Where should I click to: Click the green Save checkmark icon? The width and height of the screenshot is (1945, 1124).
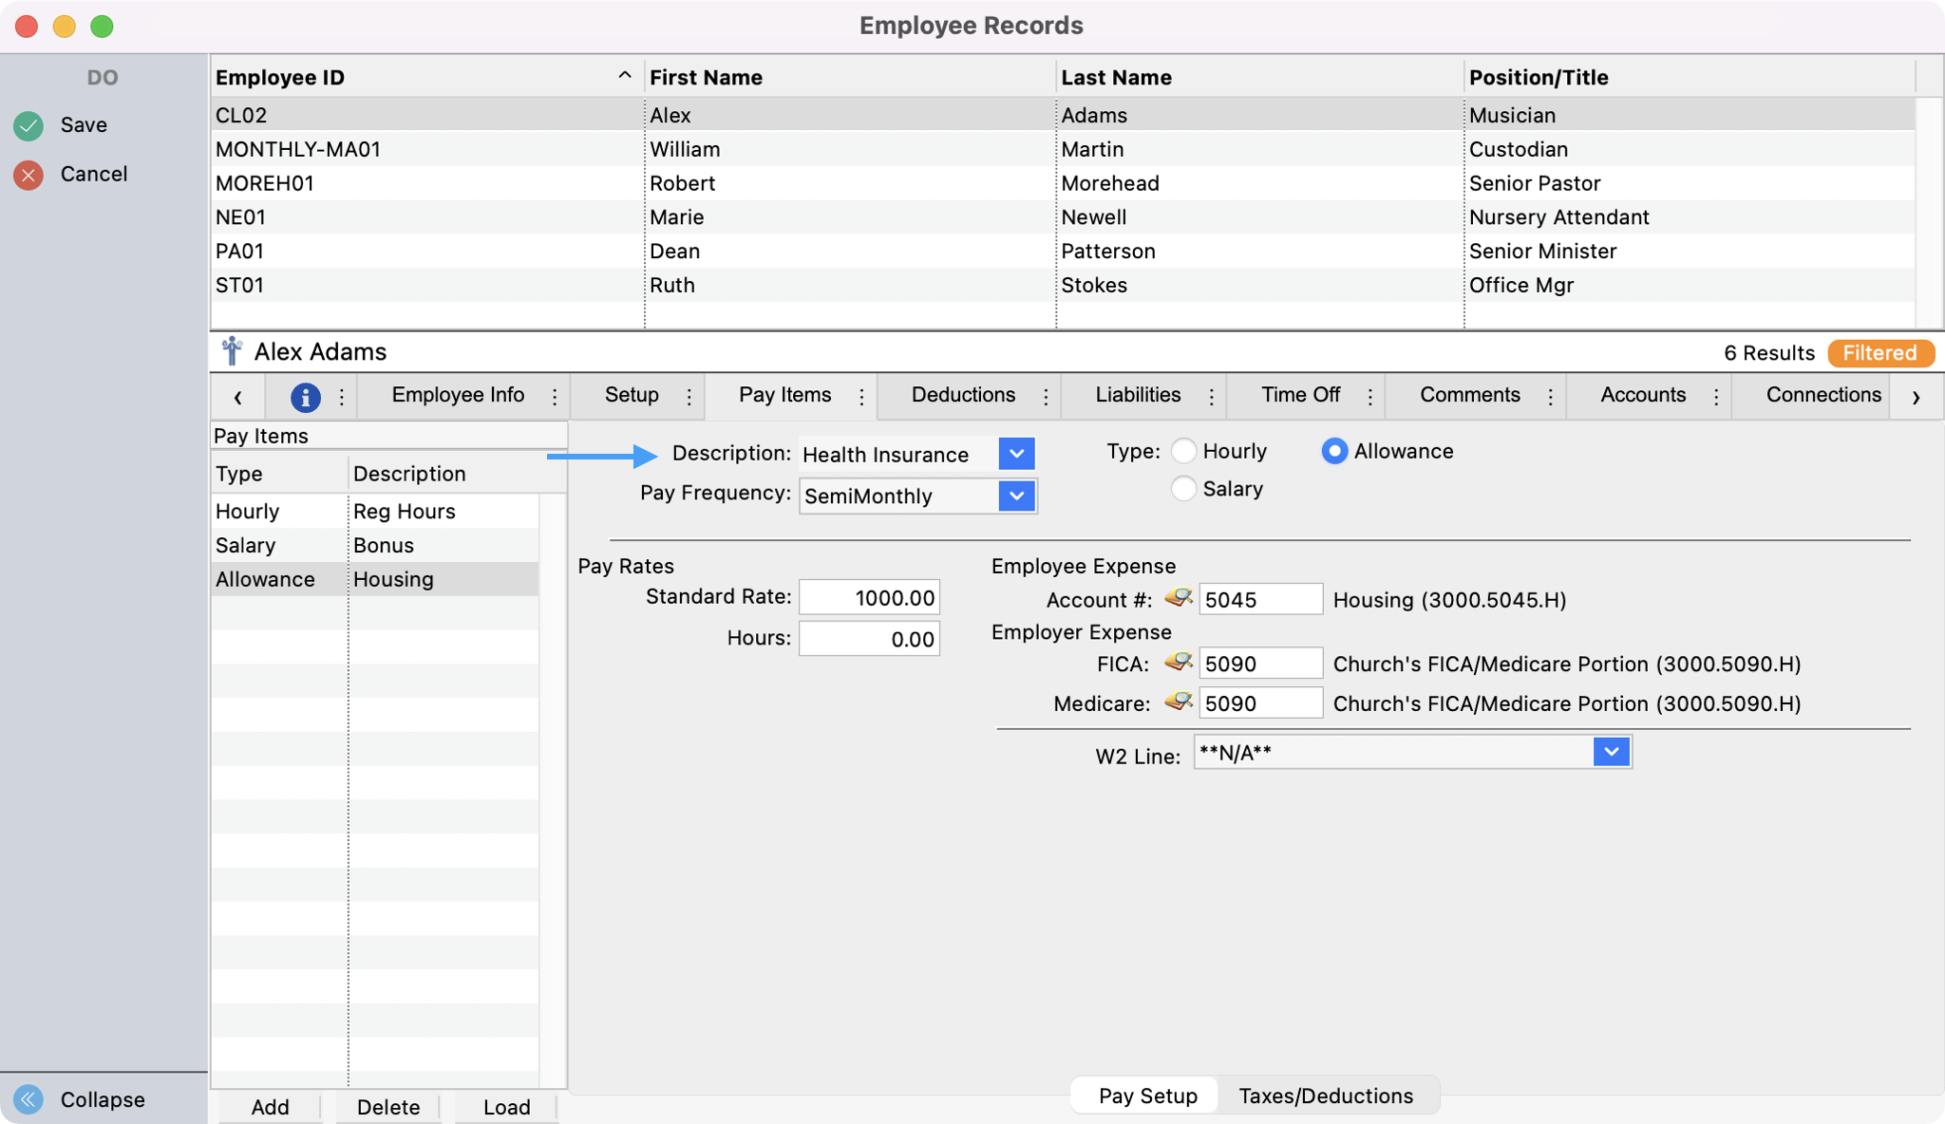(28, 125)
